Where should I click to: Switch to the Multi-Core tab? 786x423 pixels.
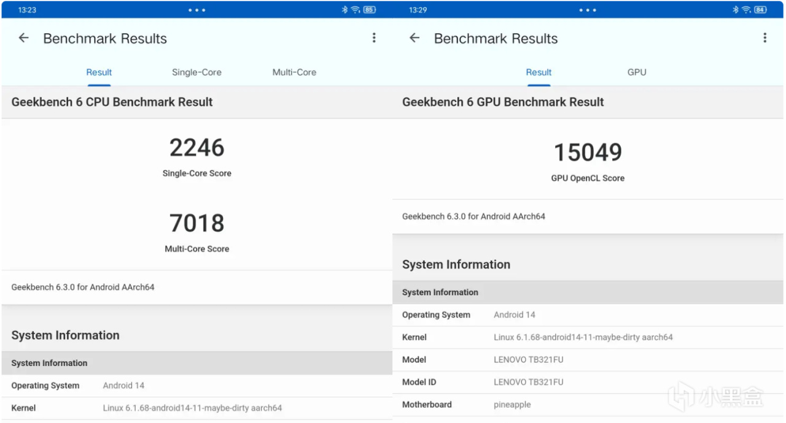[x=294, y=72]
